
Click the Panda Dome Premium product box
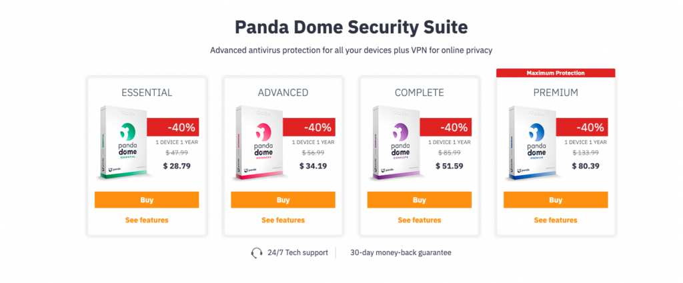tap(532, 142)
